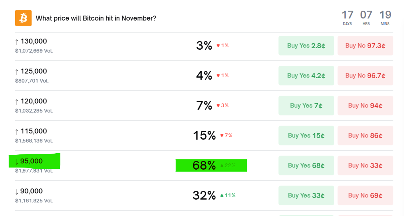Click Buy No 97.3¢ for 130,000
Image resolution: width=404 pixels, height=216 pixels.
point(365,46)
